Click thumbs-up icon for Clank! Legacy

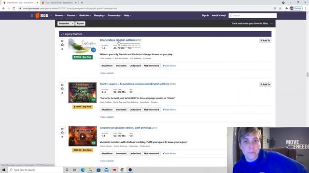62,88
